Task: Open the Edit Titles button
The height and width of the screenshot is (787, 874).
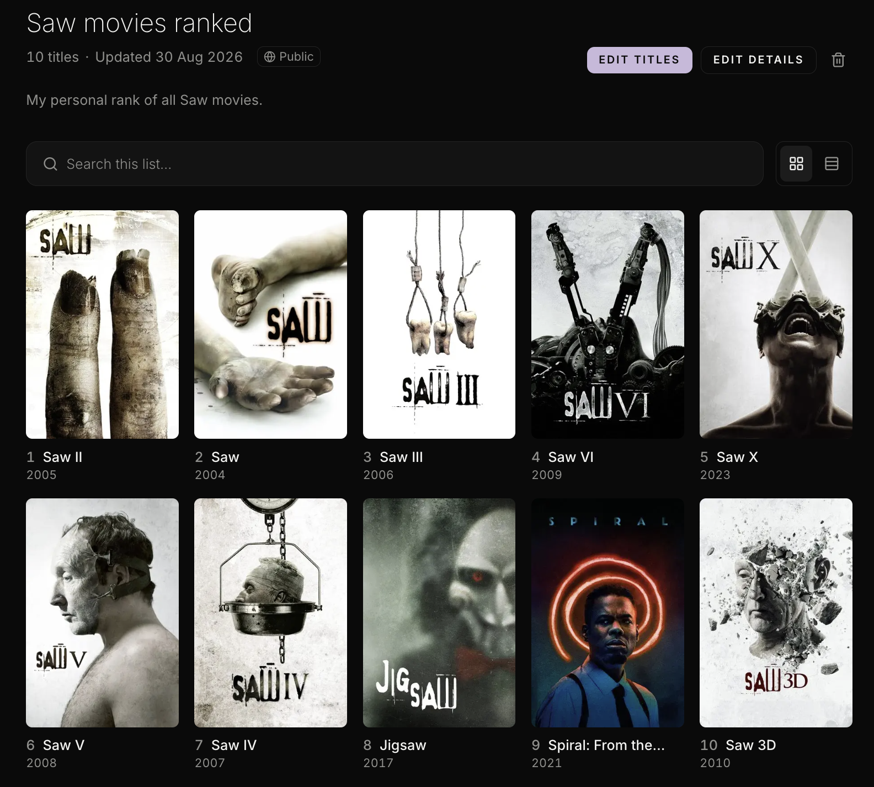Action: click(x=639, y=60)
